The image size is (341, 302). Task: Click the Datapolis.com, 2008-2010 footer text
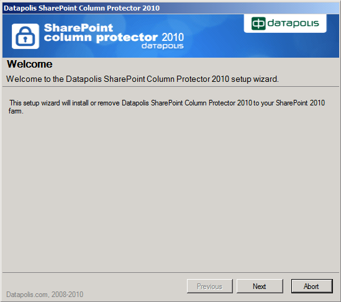[45, 295]
